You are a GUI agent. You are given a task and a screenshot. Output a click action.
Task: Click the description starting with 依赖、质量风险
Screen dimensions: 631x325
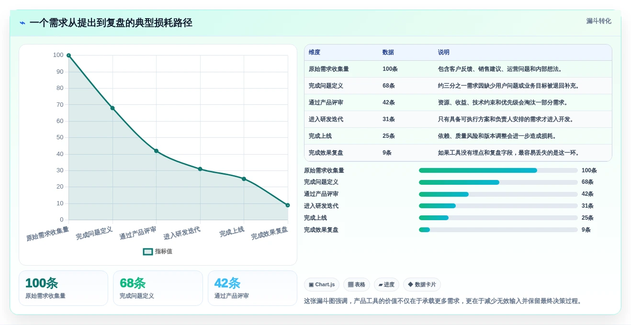pyautogui.click(x=497, y=136)
